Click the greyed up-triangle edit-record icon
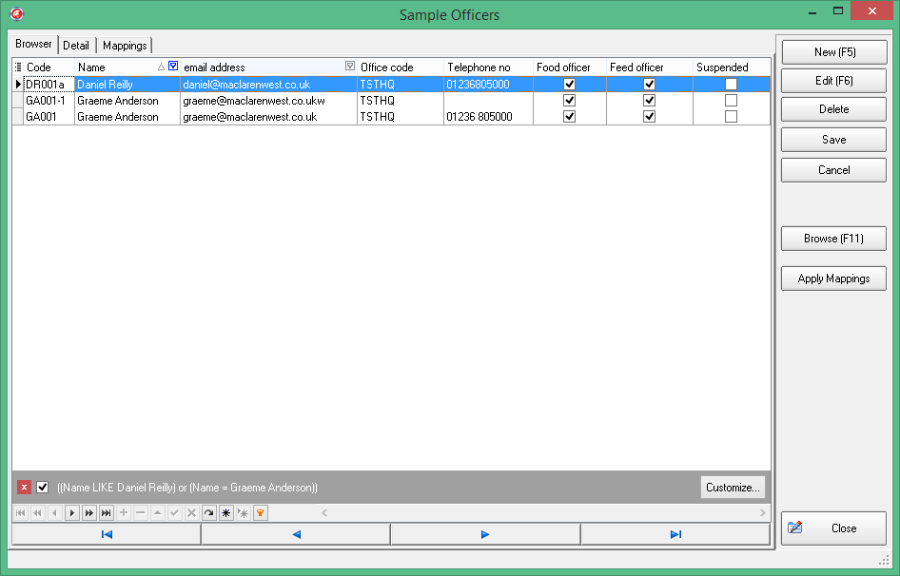The width and height of the screenshot is (900, 576). point(157,513)
